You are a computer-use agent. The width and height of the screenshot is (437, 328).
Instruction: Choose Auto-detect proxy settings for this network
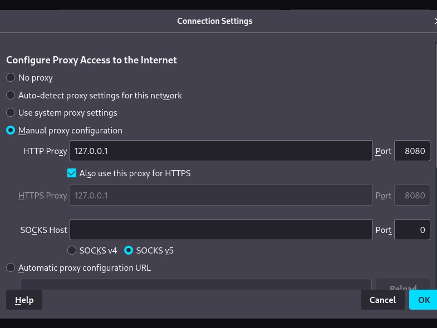coord(11,96)
